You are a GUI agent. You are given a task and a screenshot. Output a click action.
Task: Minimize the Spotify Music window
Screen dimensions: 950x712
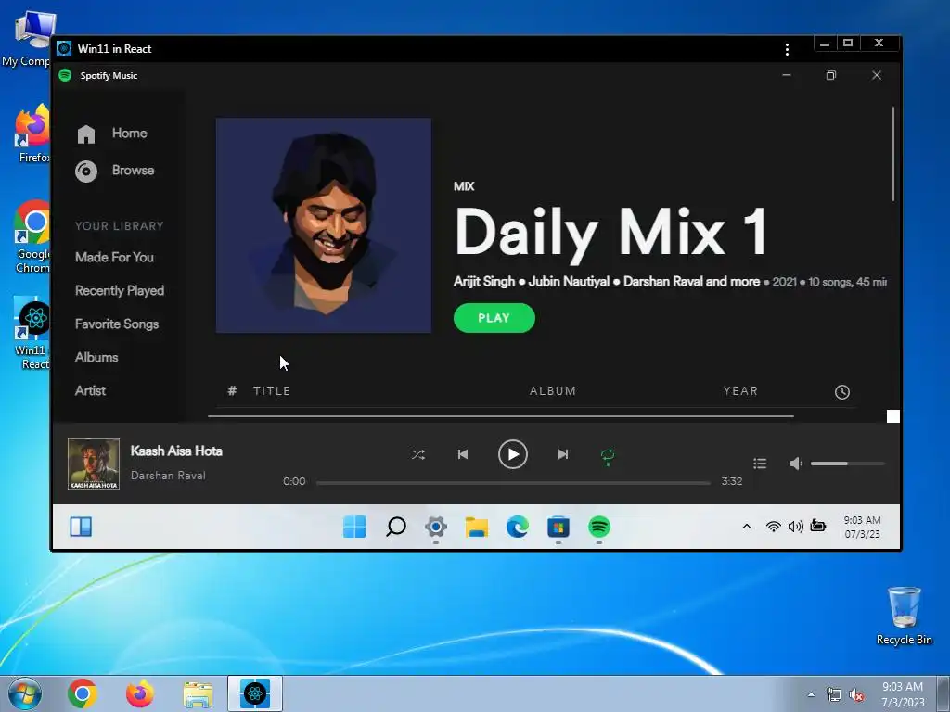(x=787, y=75)
